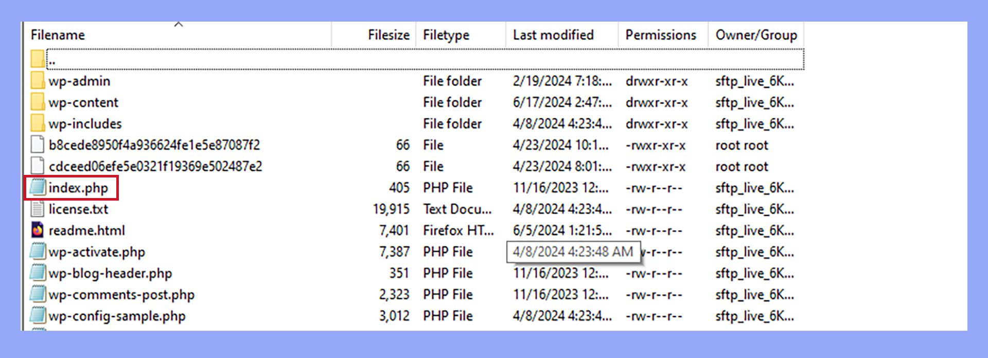Select the cdceed06efe5e0321f19369e502487e2 file name
Viewport: 988px width, 358px height.
pyautogui.click(x=155, y=166)
